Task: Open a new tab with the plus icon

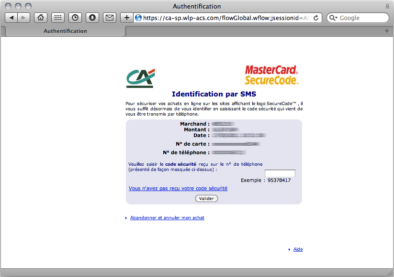Action: pyautogui.click(x=387, y=31)
